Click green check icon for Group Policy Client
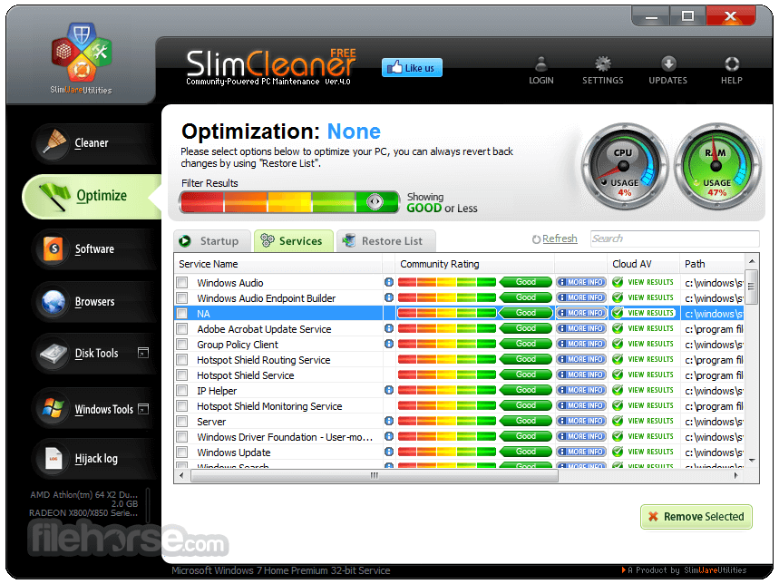779x584 pixels. (618, 344)
